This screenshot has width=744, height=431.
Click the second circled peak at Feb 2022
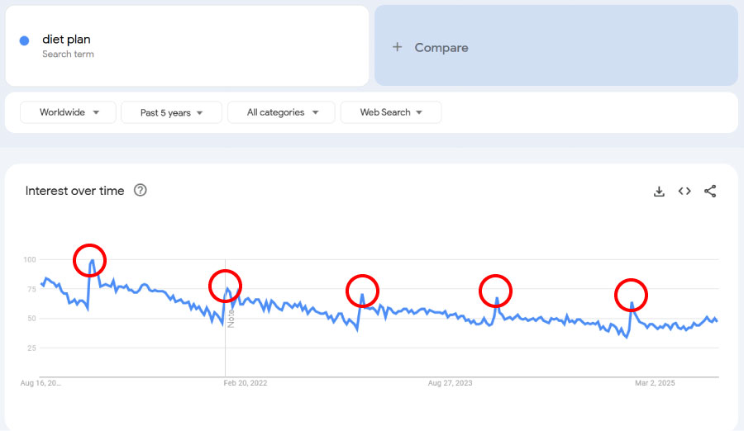pyautogui.click(x=225, y=287)
